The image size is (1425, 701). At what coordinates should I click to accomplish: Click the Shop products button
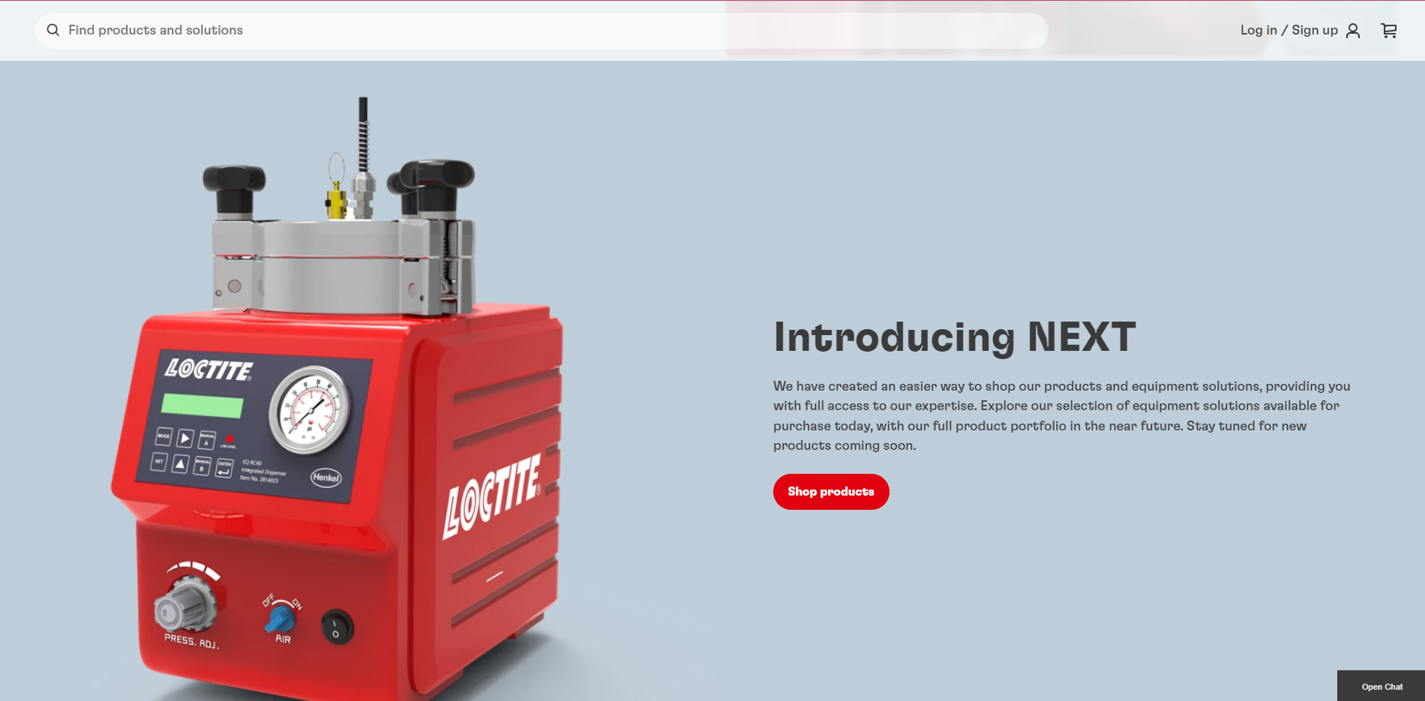click(831, 492)
